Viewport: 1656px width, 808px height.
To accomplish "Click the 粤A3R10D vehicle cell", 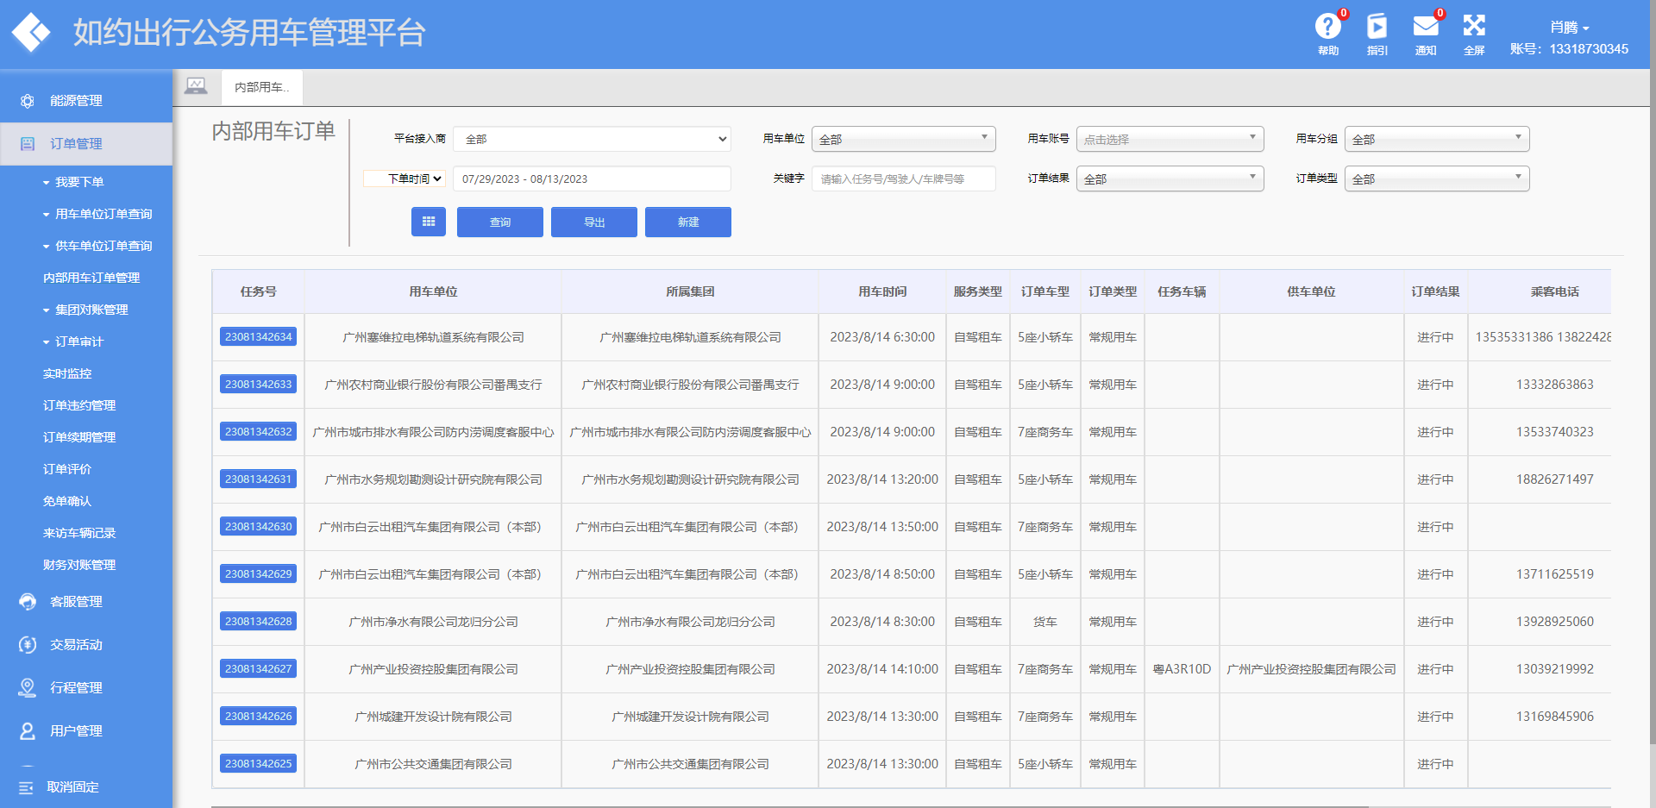I will pyautogui.click(x=1182, y=669).
